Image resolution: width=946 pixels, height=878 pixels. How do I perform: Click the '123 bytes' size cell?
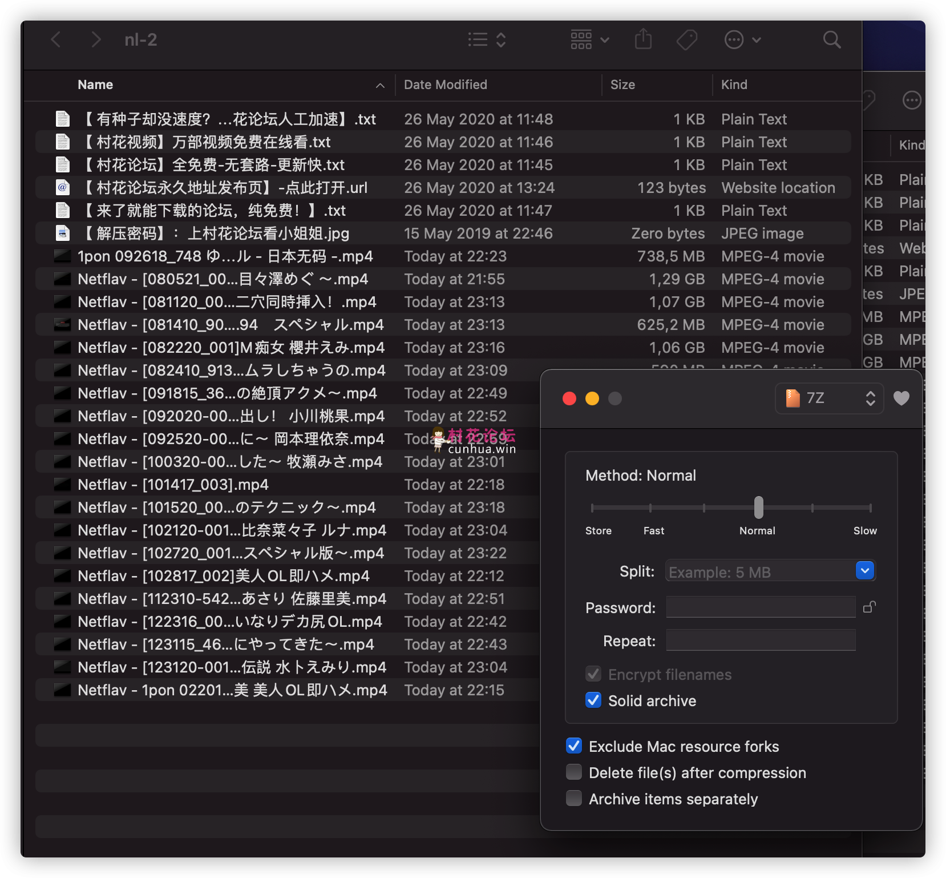pos(672,187)
